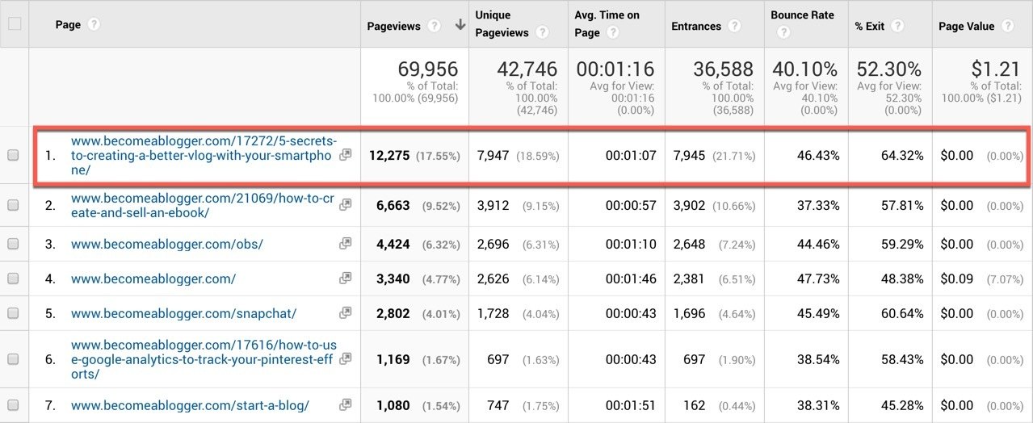
Task: Open homepage row external link icon
Action: pyautogui.click(x=346, y=279)
